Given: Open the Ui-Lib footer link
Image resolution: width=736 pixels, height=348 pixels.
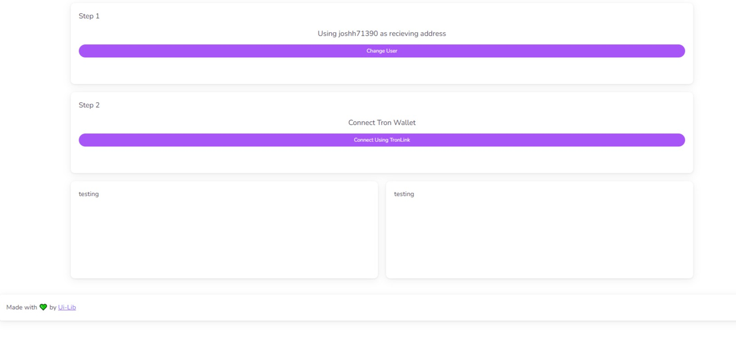Looking at the screenshot, I should pos(67,307).
